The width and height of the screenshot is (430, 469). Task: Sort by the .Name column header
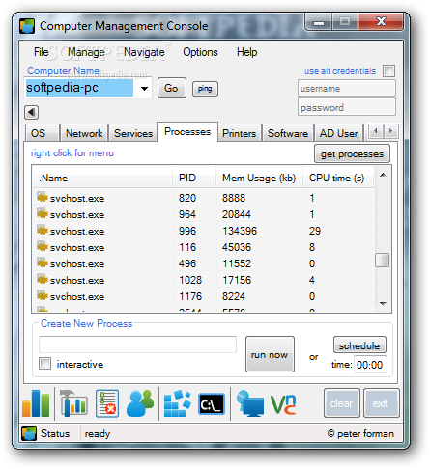102,178
